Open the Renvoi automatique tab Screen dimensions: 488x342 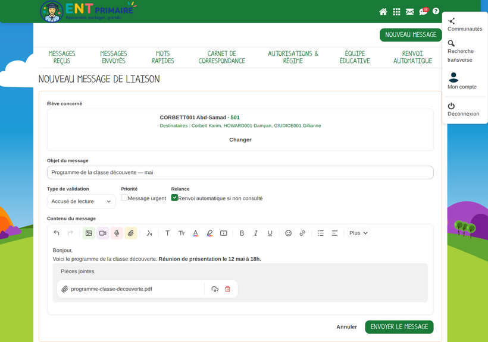[x=412, y=57]
